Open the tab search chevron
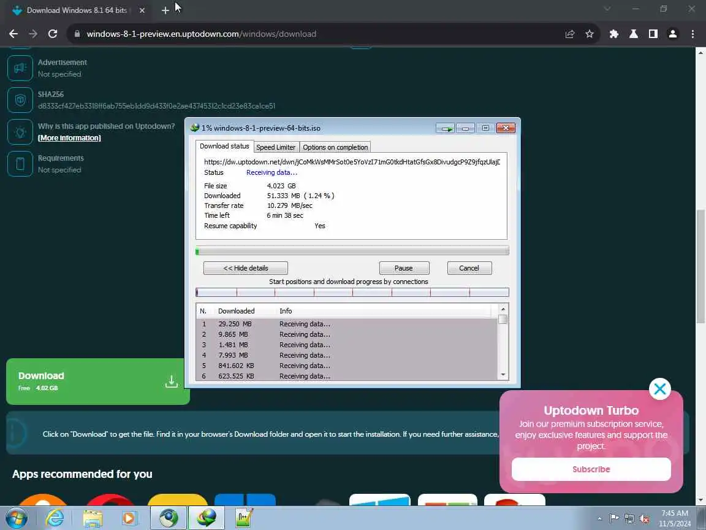Viewport: 706px width, 530px height. coord(607,9)
